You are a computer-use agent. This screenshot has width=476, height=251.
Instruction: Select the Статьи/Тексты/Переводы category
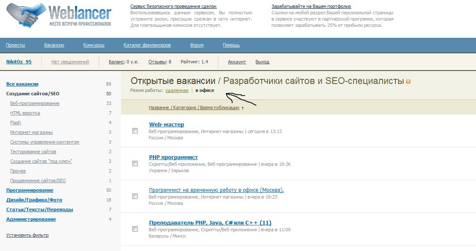click(x=39, y=209)
